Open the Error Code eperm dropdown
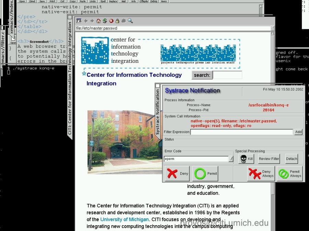 pyautogui.click(x=231, y=159)
